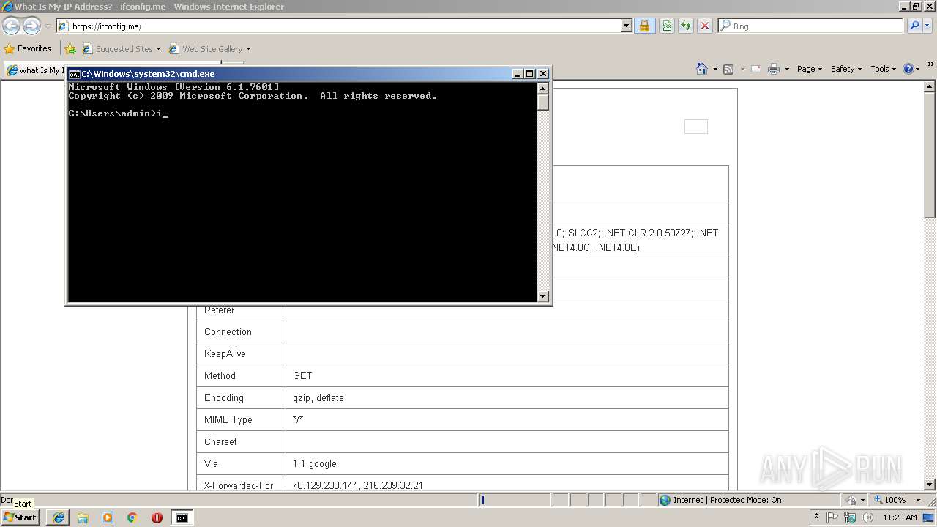This screenshot has width=937, height=527.
Task: Click IE page scroll down arrow
Action: pyautogui.click(x=930, y=485)
